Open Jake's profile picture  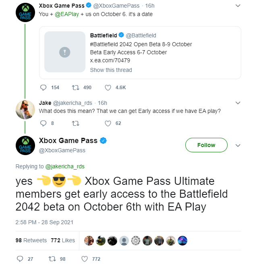point(25,109)
